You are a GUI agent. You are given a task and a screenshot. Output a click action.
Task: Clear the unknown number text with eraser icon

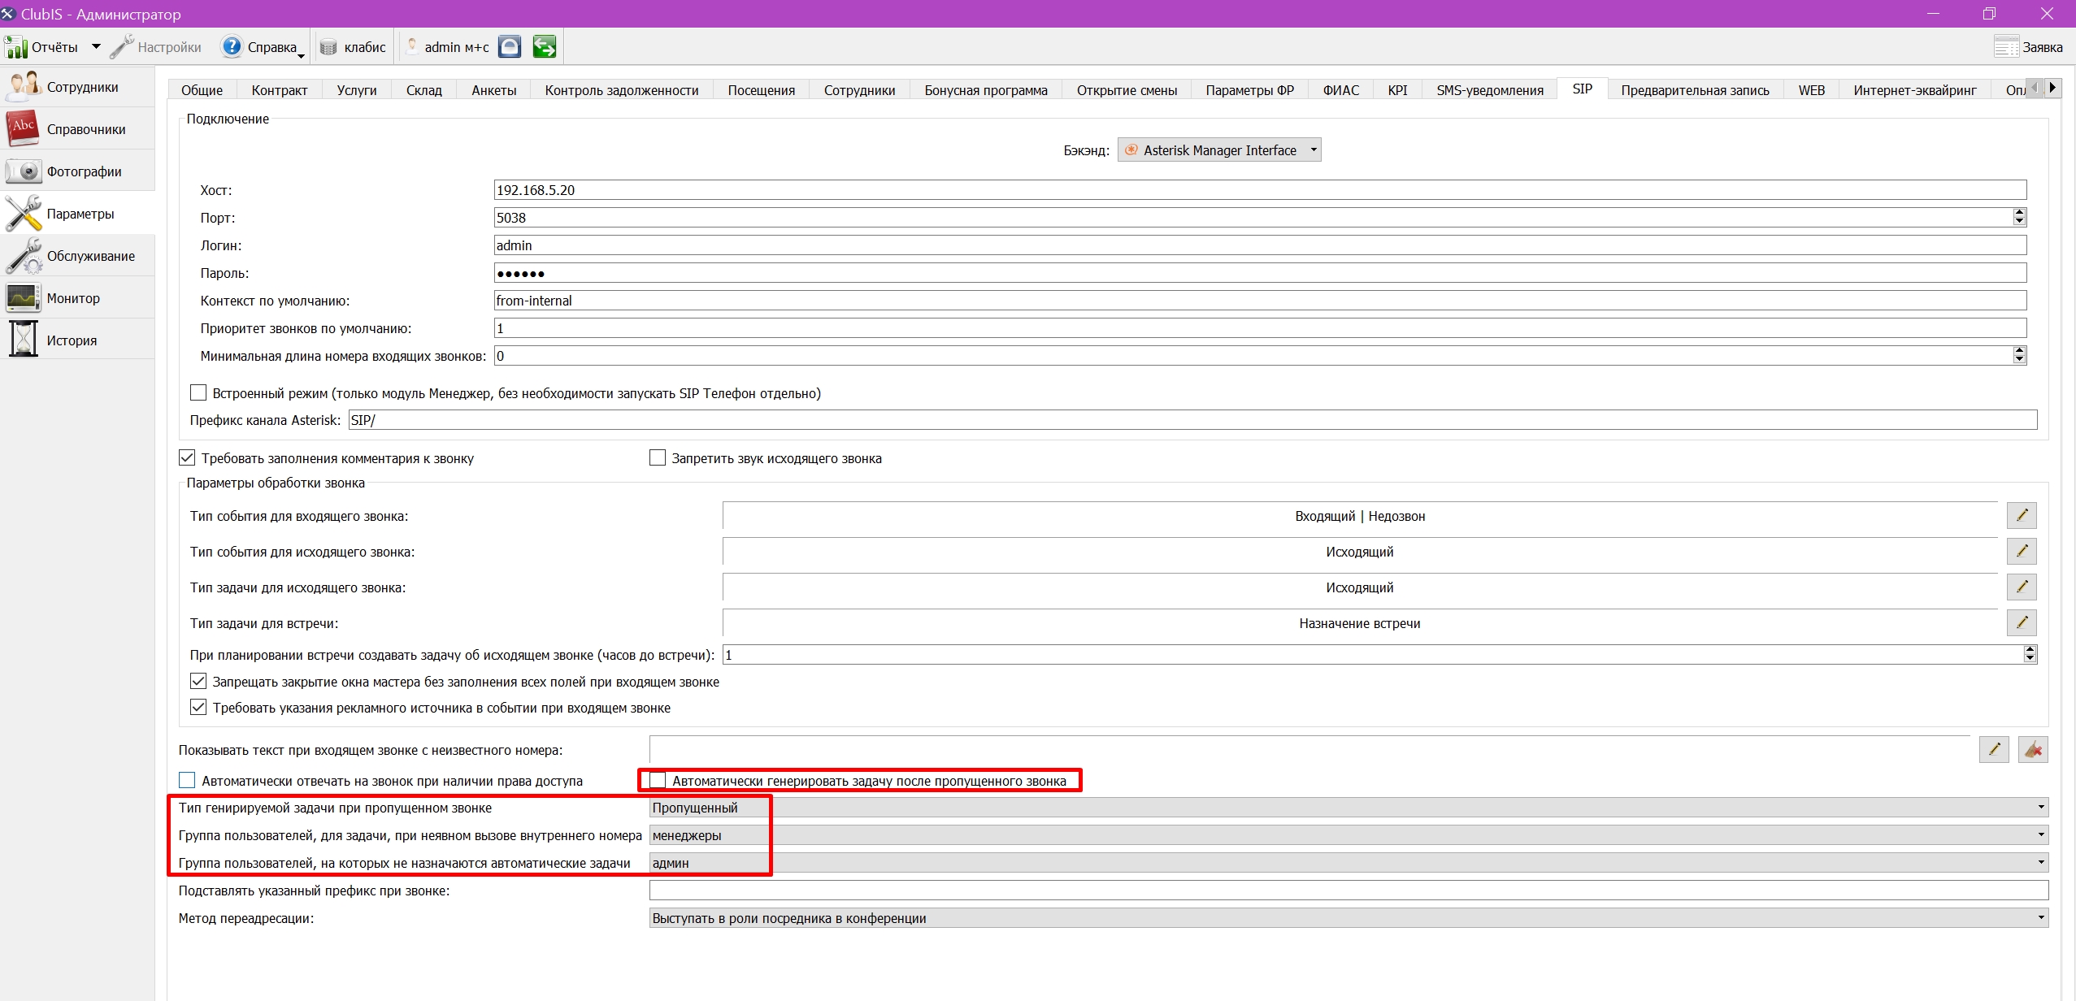[2033, 749]
